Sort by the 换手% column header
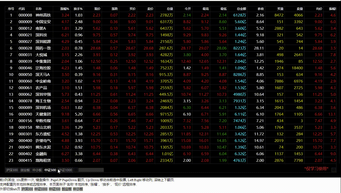Viewport: 341px width, 193px height. point(78,9)
